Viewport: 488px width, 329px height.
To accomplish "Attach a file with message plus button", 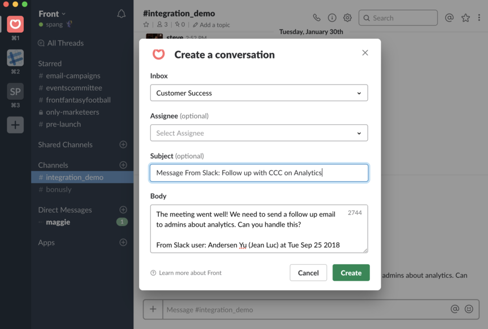I will tap(153, 309).
